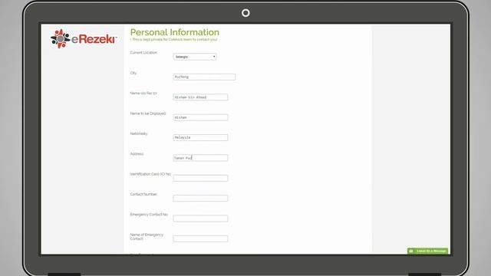Viewport: 491px width, 276px height.
Task: Click the Nationality label
Action: 139,133
